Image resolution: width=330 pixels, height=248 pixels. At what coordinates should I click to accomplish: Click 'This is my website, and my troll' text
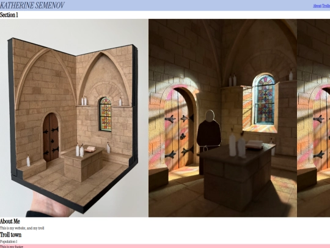[x=22, y=228]
